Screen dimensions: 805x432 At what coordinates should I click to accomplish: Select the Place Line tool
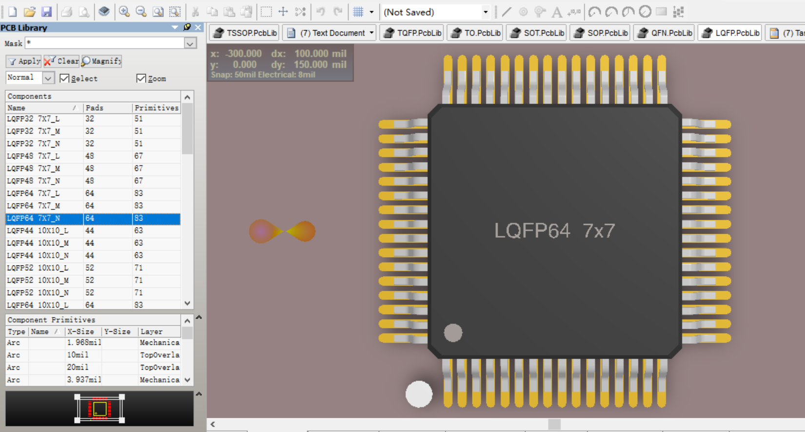(x=507, y=12)
